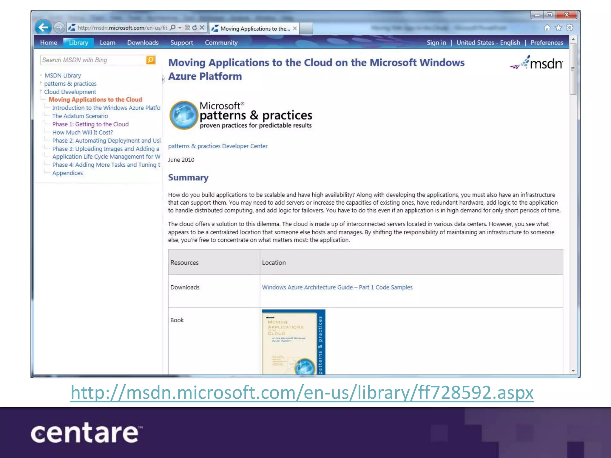Click the msdn logo

tap(536, 63)
